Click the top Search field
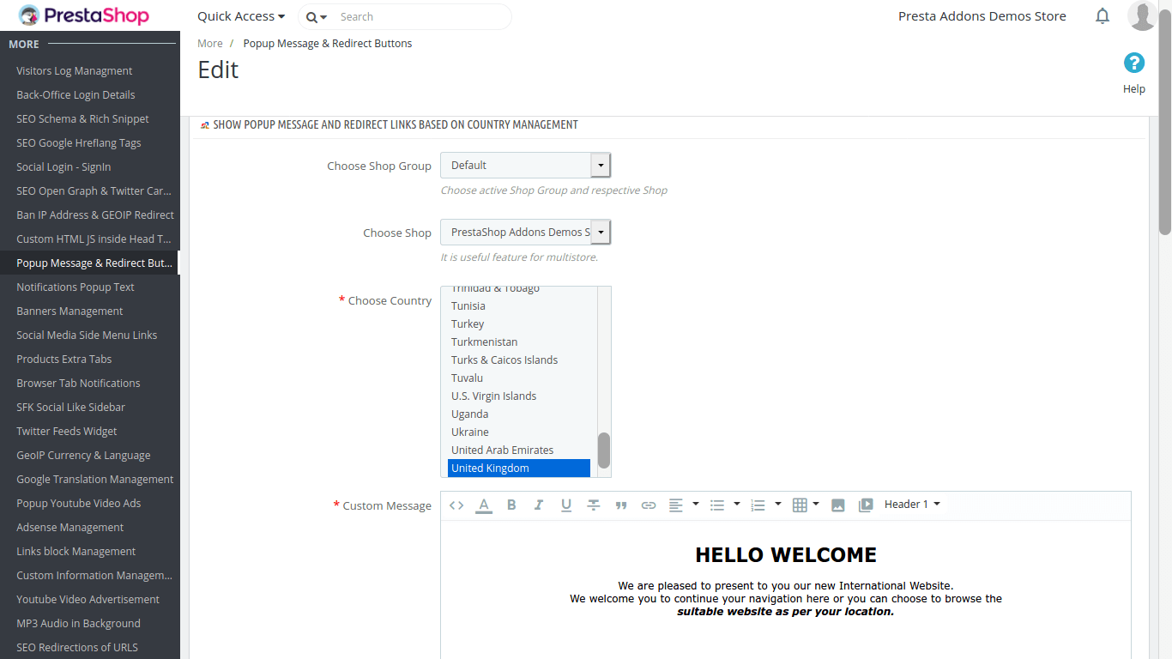1172x659 pixels. click(x=420, y=17)
